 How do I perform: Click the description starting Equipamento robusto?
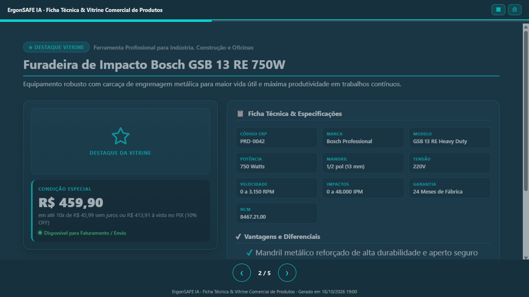(212, 84)
